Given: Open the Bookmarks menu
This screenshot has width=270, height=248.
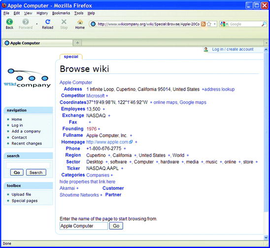Looking at the screenshot, I should pyautogui.click(x=61, y=13).
